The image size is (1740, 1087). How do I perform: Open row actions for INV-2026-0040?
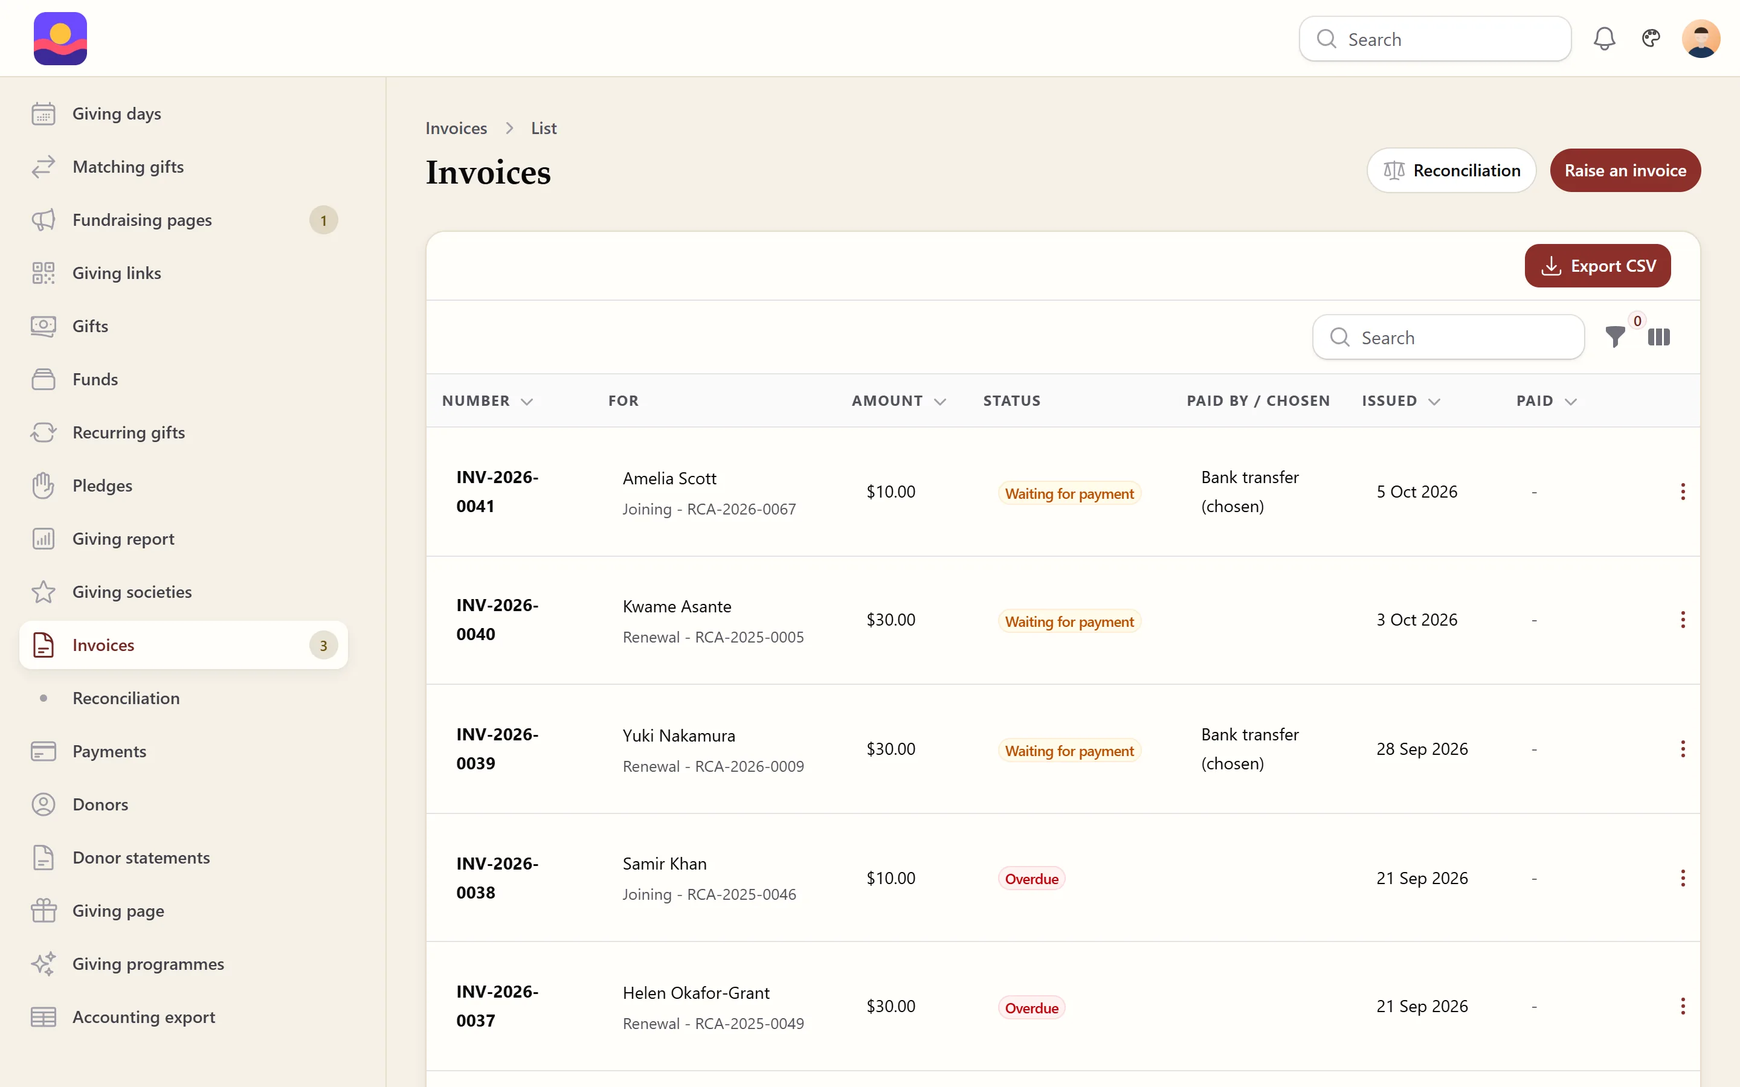click(x=1683, y=620)
